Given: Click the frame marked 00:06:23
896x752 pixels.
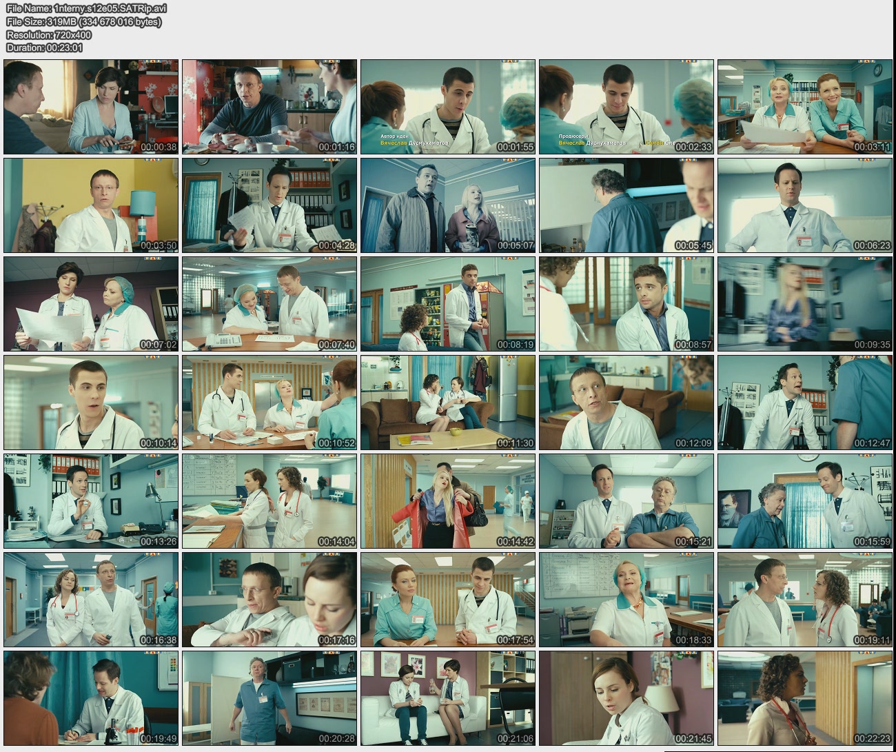Looking at the screenshot, I should pos(804,205).
